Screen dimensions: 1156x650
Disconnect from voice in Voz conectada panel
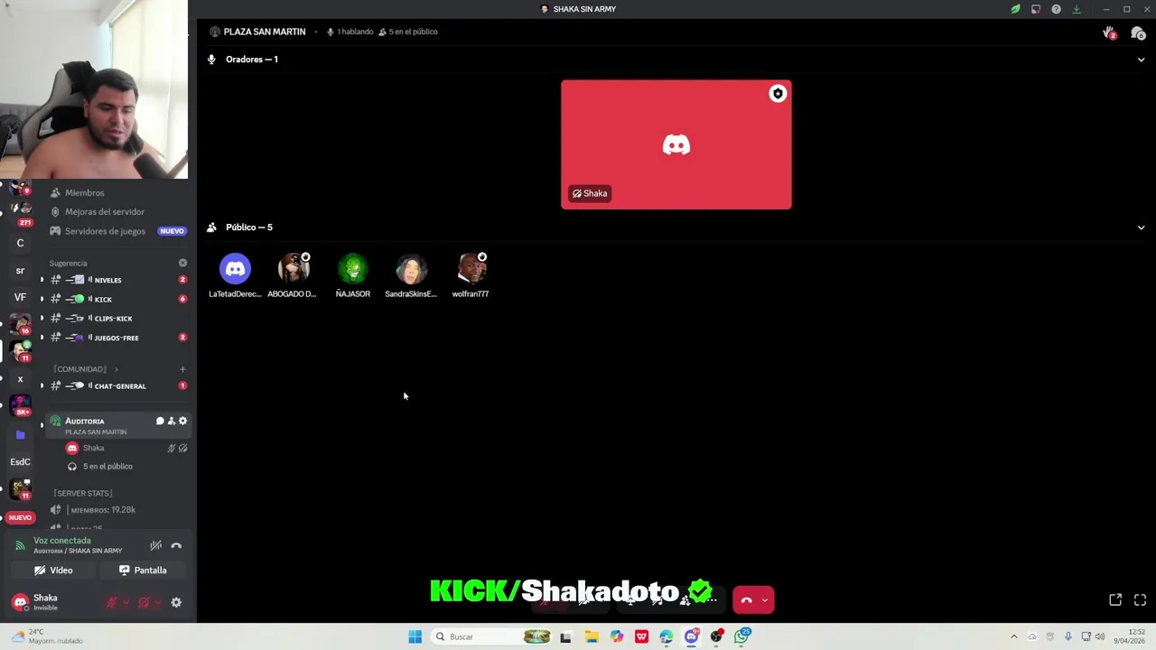click(x=176, y=545)
